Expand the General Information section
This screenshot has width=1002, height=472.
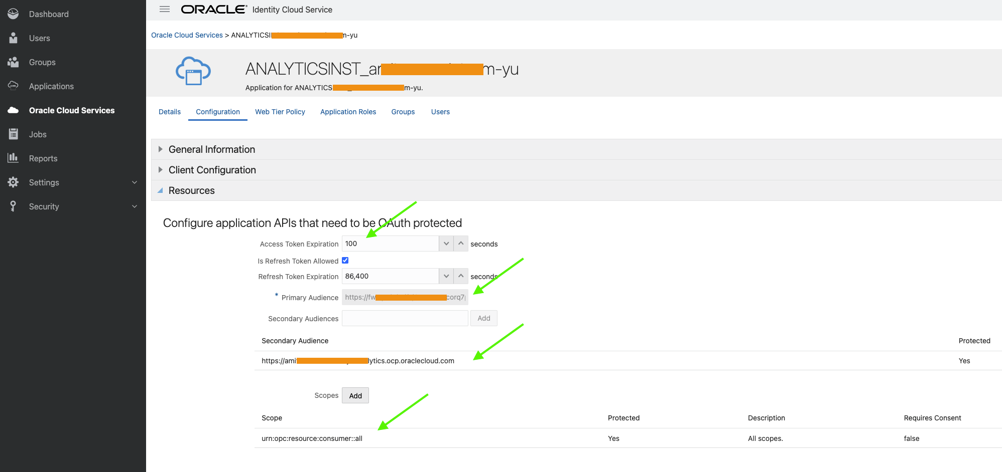tap(161, 149)
